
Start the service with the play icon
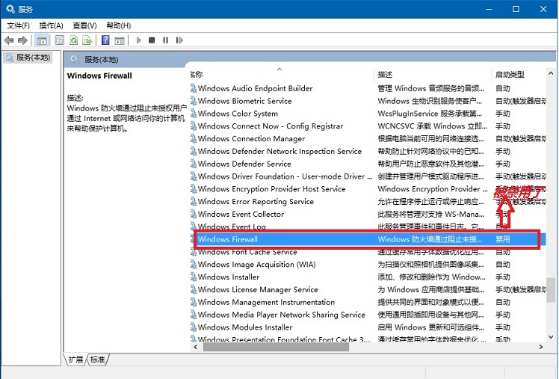[139, 40]
